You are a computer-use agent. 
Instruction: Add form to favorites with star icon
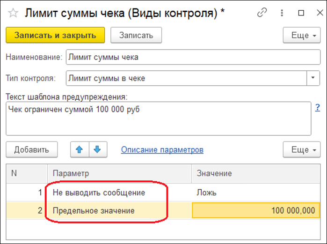[13, 13]
